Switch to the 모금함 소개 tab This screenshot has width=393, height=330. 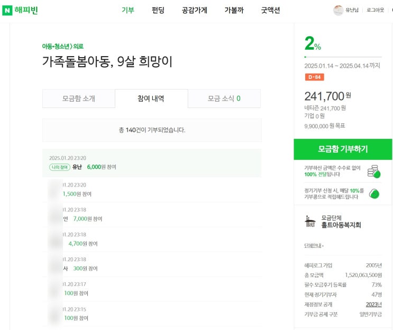pyautogui.click(x=78, y=99)
